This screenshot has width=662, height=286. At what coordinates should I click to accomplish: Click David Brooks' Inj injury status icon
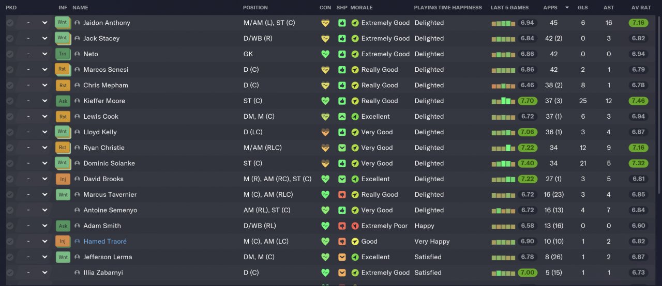[x=63, y=179]
